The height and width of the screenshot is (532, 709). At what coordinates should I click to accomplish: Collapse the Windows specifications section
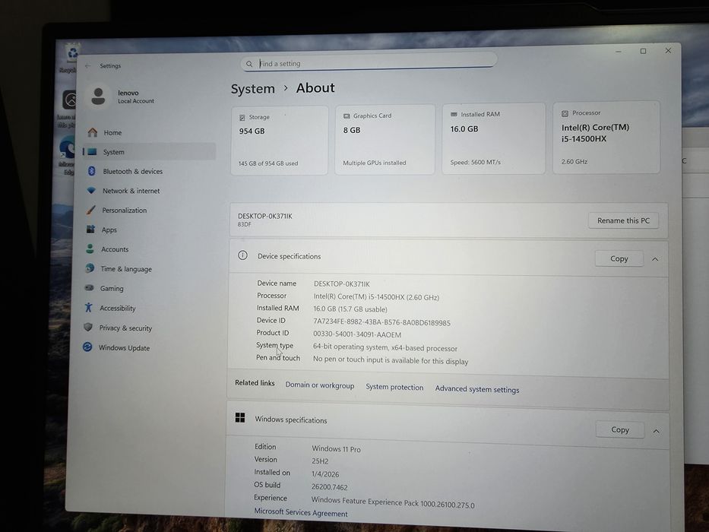point(656,431)
